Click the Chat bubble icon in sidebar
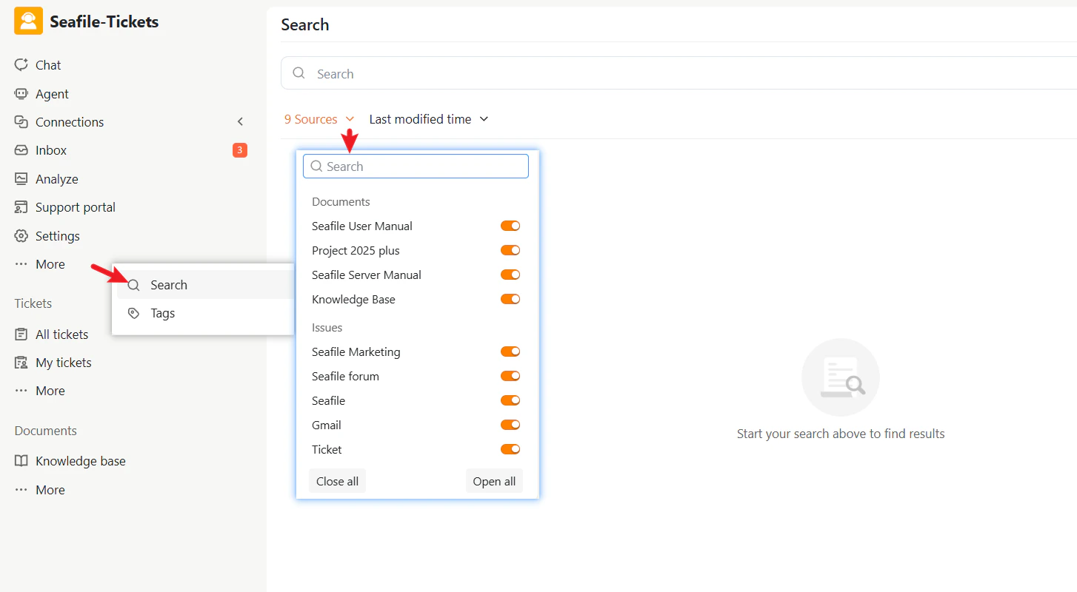This screenshot has height=592, width=1077. (x=21, y=65)
